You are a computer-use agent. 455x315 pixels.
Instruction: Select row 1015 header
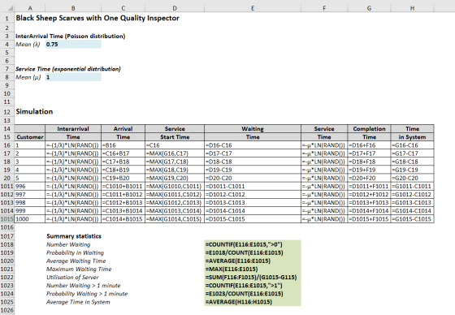click(x=7, y=219)
